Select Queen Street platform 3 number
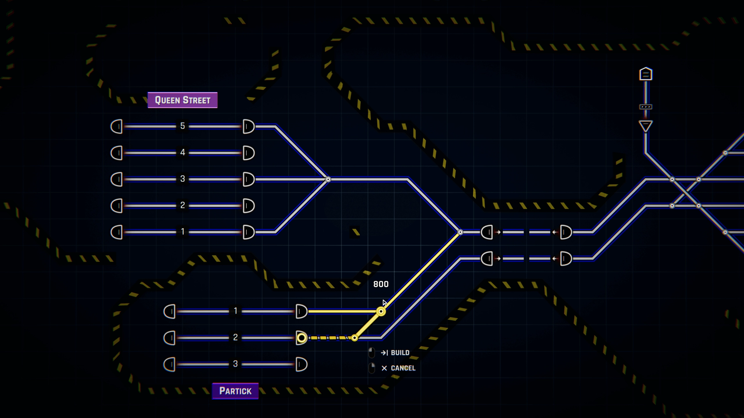 click(x=183, y=179)
